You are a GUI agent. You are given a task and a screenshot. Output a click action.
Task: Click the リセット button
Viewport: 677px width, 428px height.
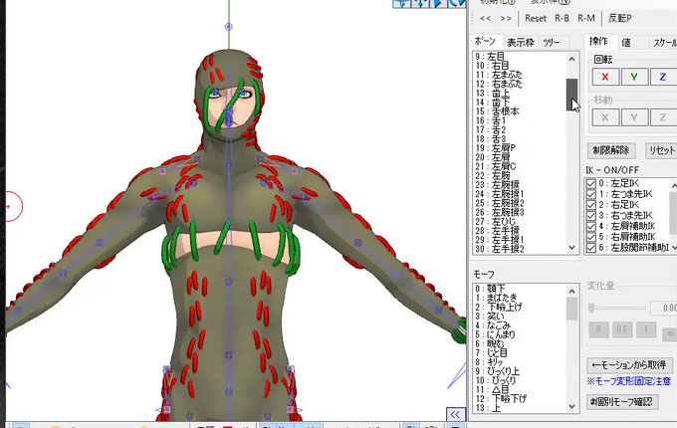661,150
